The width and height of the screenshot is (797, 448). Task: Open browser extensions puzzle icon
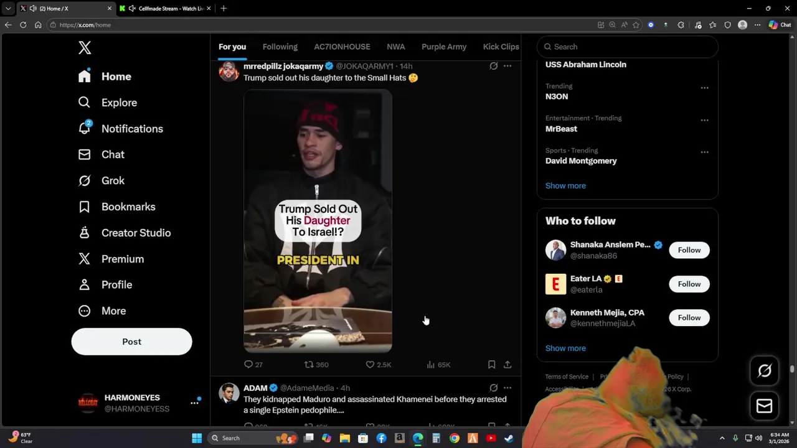click(x=681, y=25)
